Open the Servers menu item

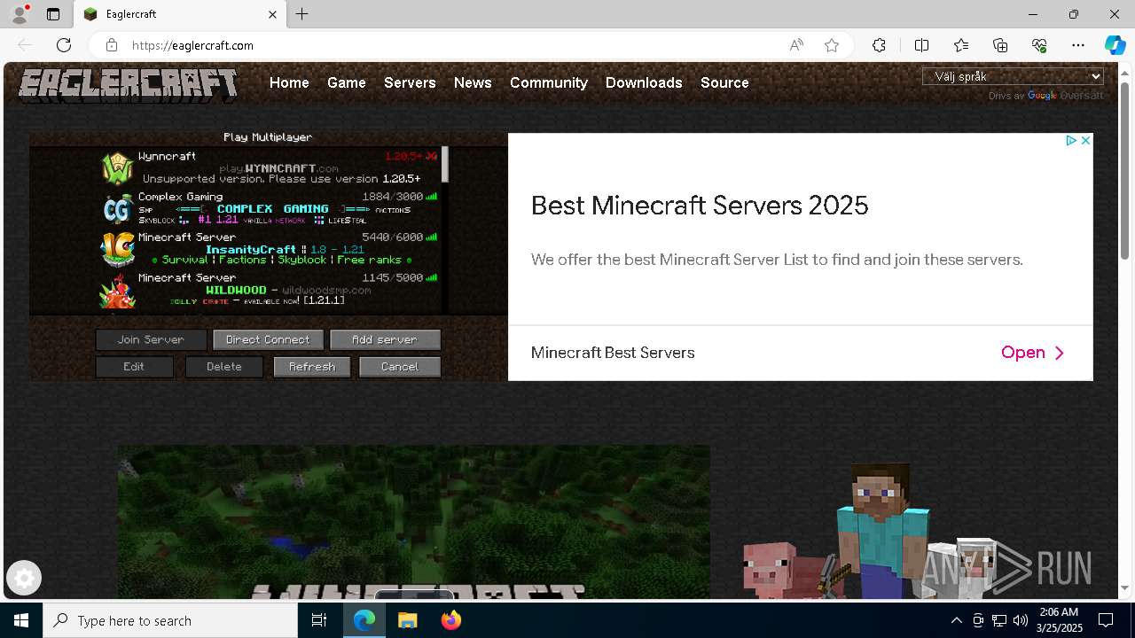pos(410,82)
